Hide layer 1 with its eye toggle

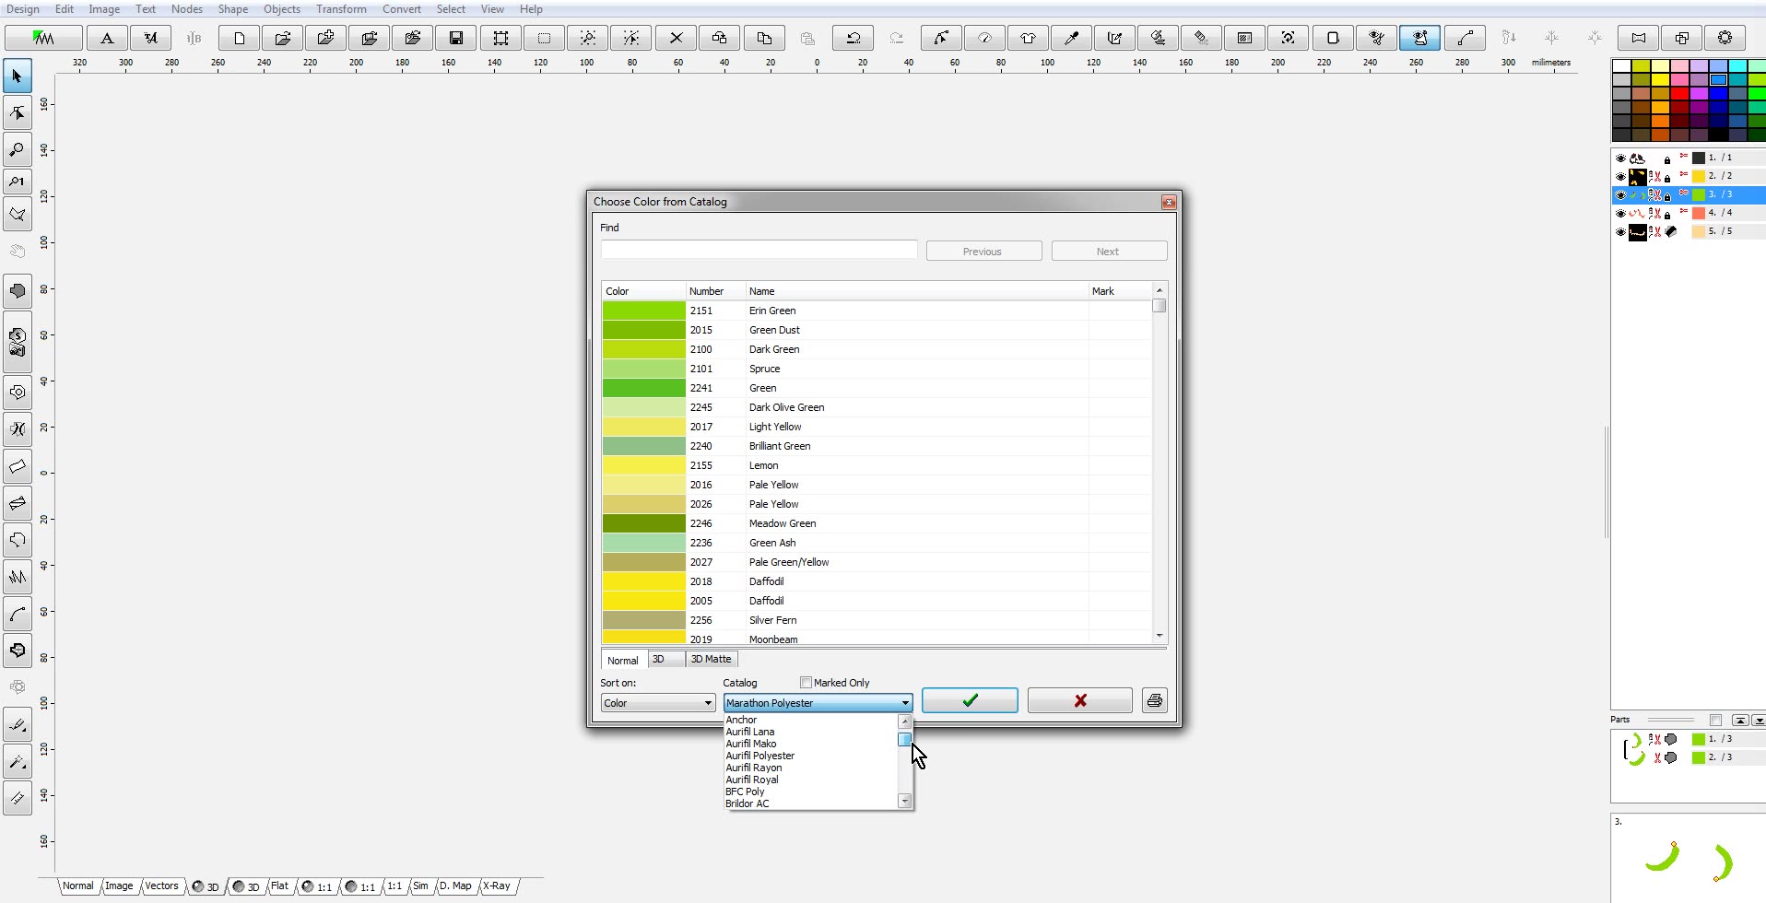(x=1621, y=158)
